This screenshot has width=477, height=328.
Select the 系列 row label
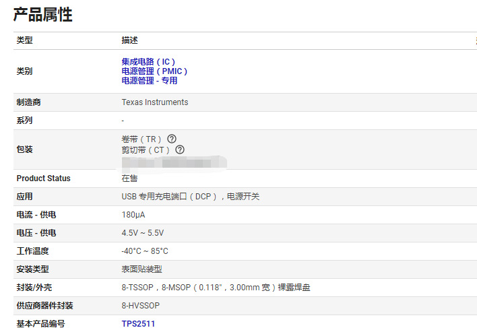click(x=25, y=121)
